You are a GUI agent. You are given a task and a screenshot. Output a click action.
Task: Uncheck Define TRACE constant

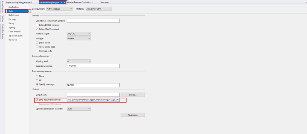[x=37, y=29]
